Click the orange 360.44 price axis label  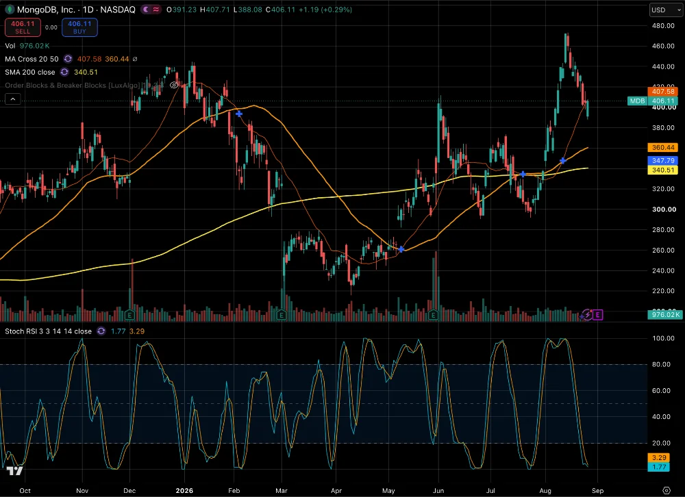[x=662, y=148]
